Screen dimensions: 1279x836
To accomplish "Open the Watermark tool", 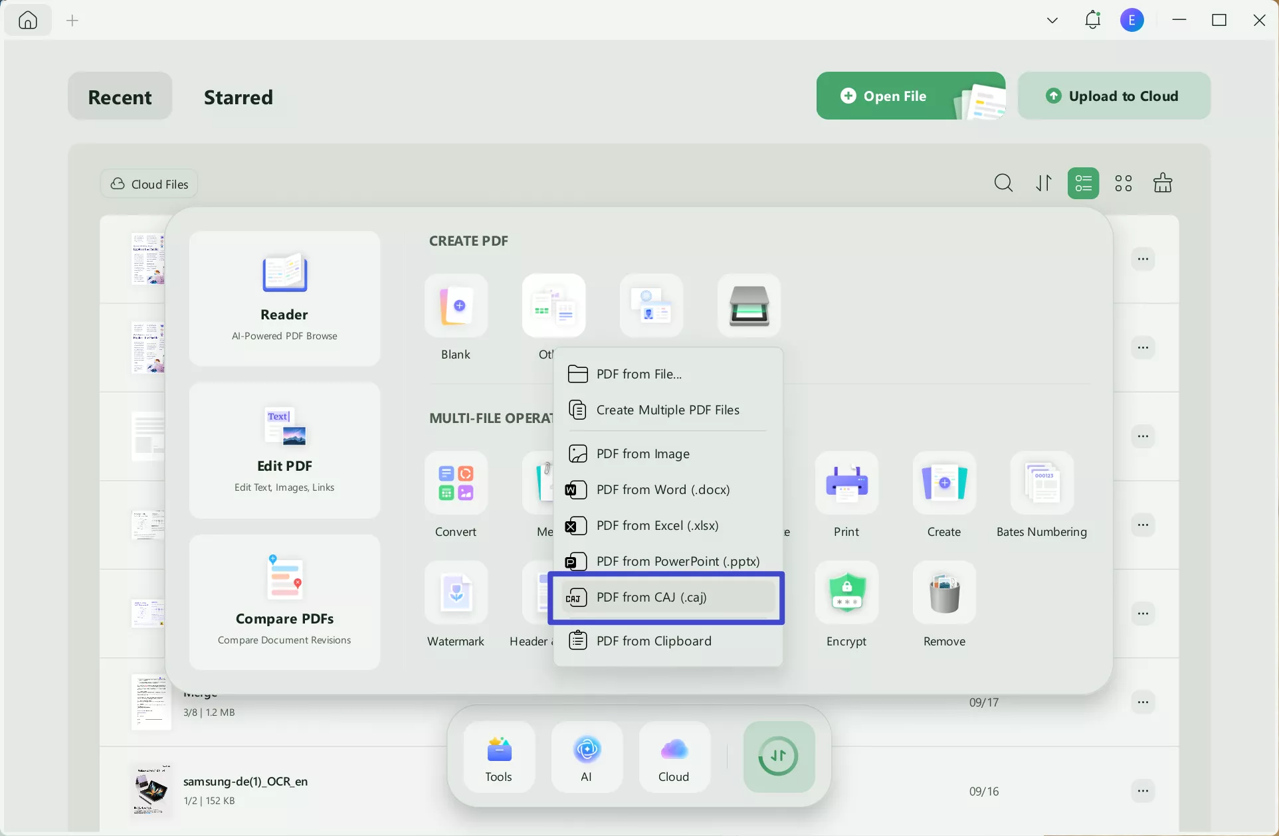I will pyautogui.click(x=456, y=592).
